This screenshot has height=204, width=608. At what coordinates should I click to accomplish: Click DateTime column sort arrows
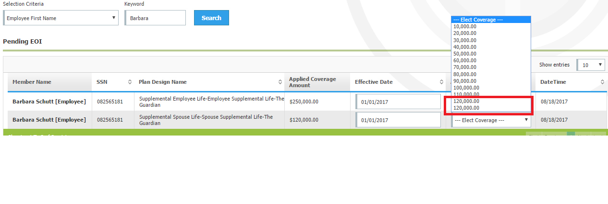(602, 82)
